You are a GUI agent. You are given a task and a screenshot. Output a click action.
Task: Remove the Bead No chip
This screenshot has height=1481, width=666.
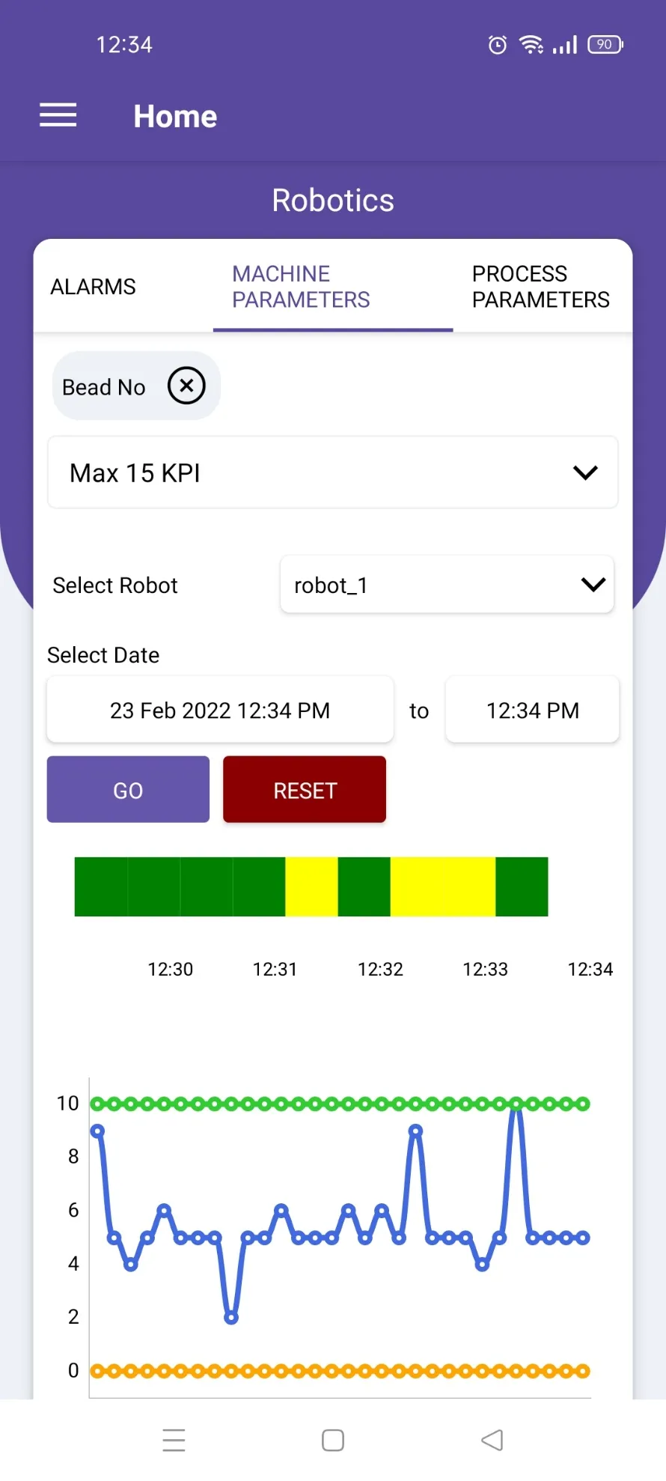[186, 386]
